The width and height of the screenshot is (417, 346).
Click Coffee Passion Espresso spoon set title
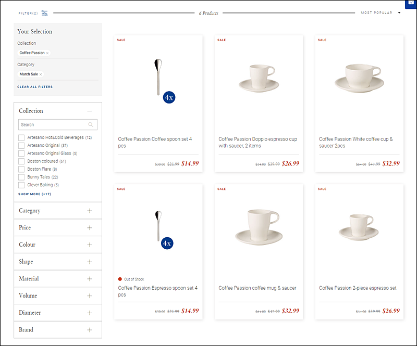click(x=158, y=291)
